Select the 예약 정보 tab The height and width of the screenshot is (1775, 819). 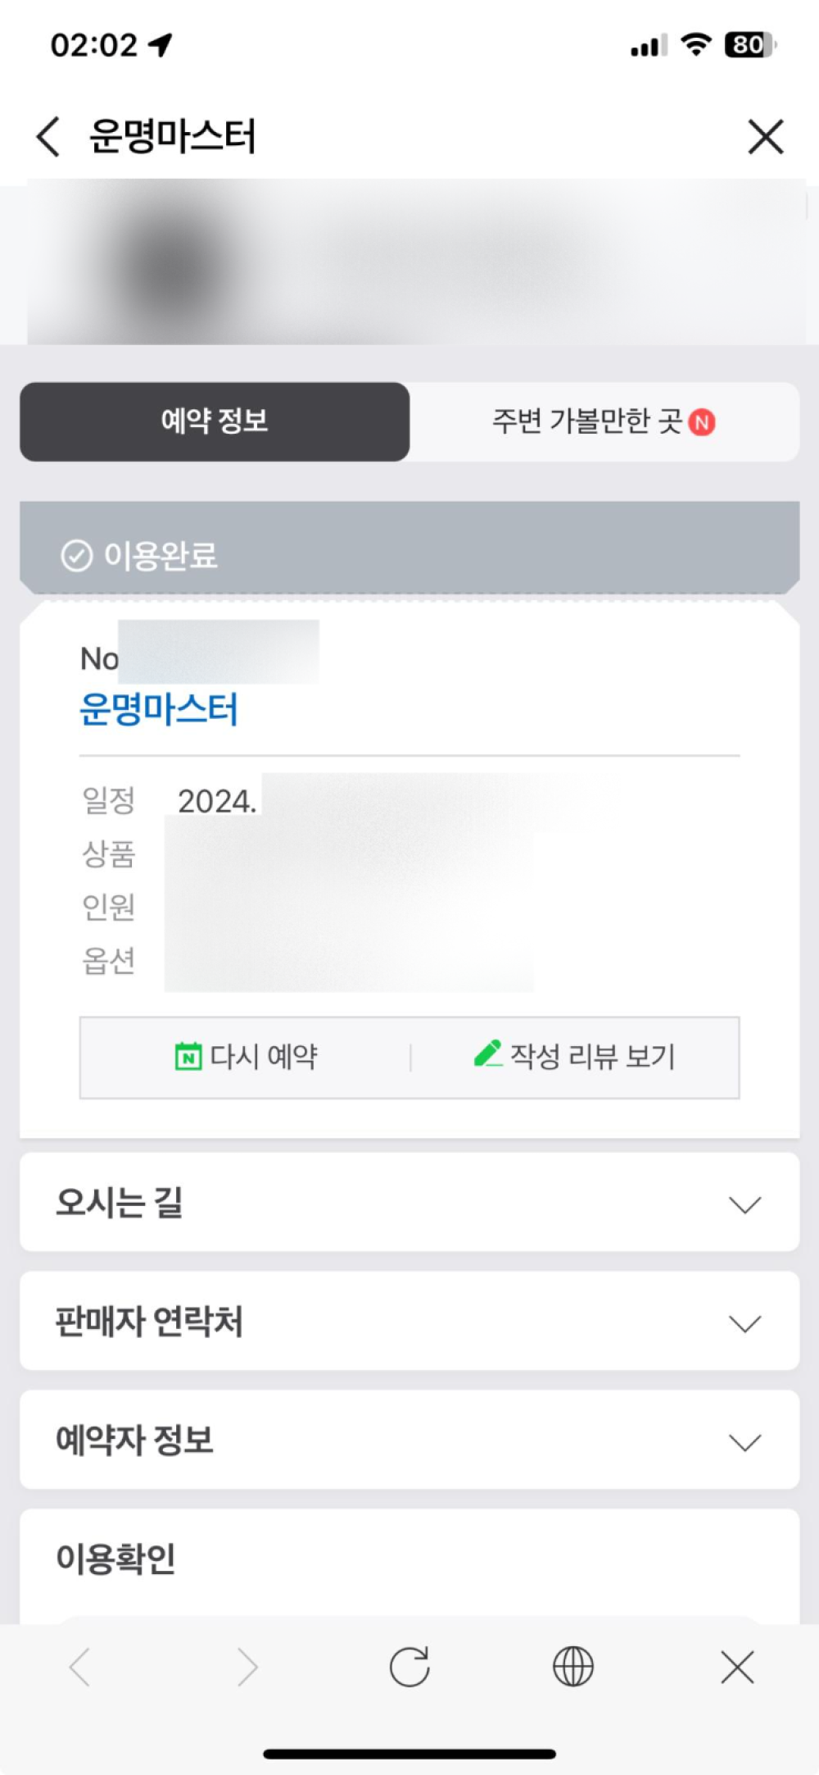click(x=215, y=421)
